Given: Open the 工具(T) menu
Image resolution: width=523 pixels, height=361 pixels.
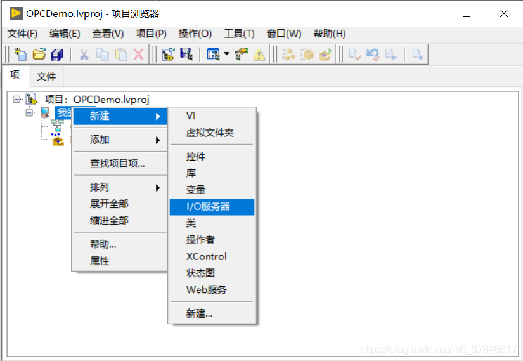Looking at the screenshot, I should coord(239,34).
